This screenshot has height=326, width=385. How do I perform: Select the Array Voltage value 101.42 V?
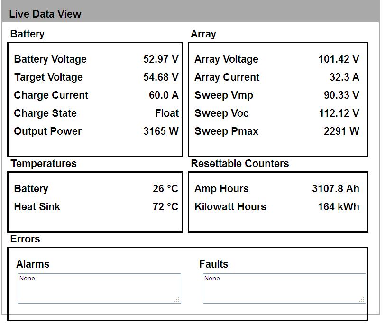click(x=339, y=59)
